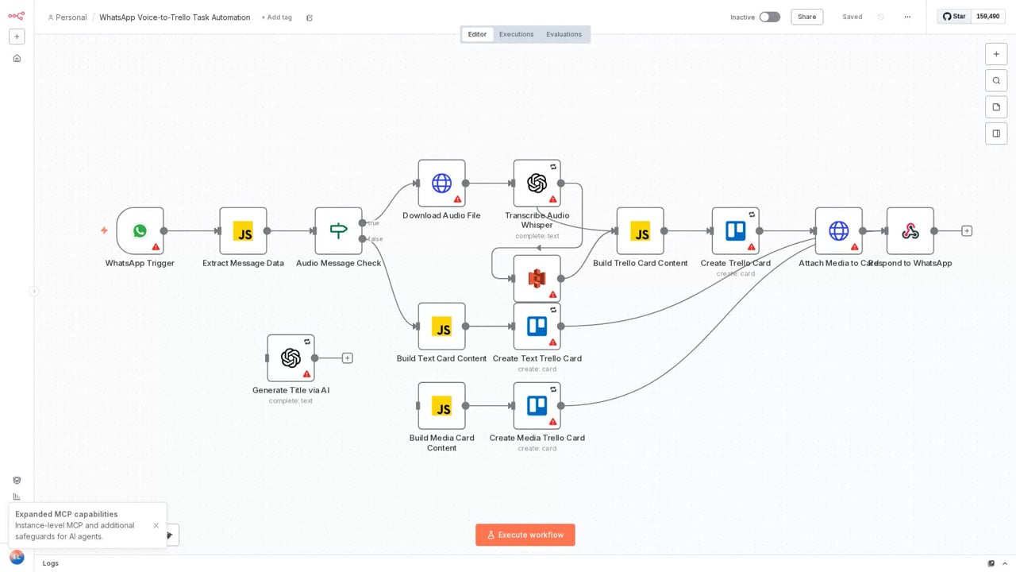Open the canvas node search
Viewport: 1016px width, 572px height.
click(996, 80)
